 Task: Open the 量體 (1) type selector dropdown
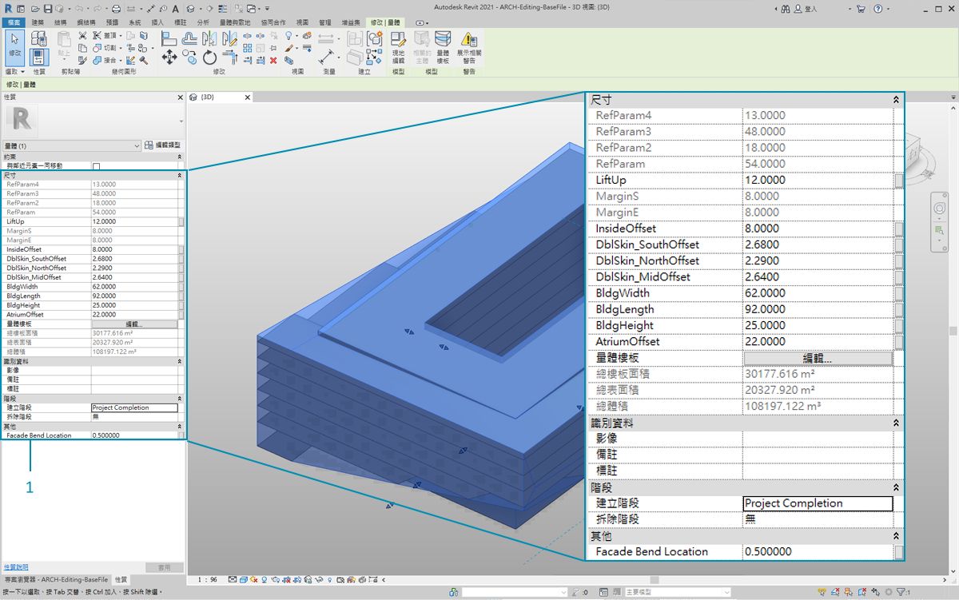click(72, 145)
